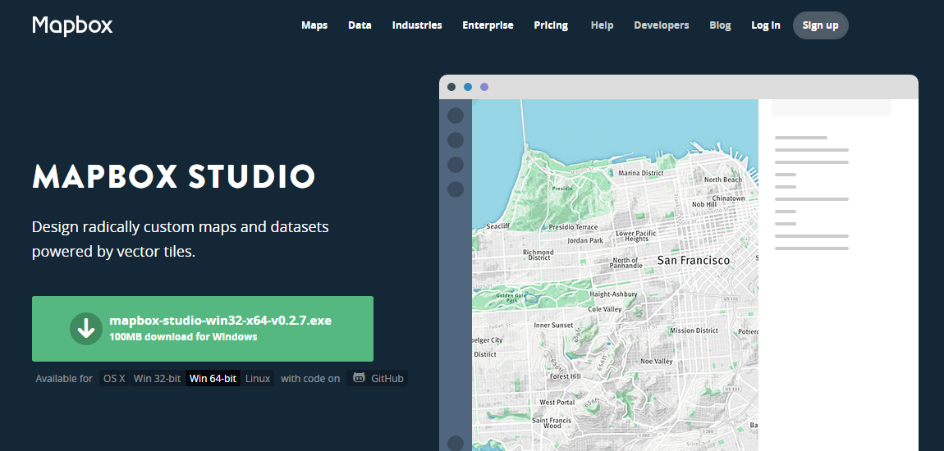The width and height of the screenshot is (944, 451).
Task: Open the Help link
Action: [602, 25]
